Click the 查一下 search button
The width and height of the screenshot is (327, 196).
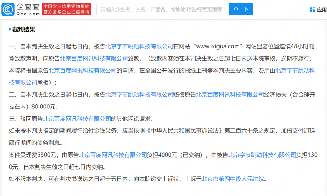[x=241, y=9]
